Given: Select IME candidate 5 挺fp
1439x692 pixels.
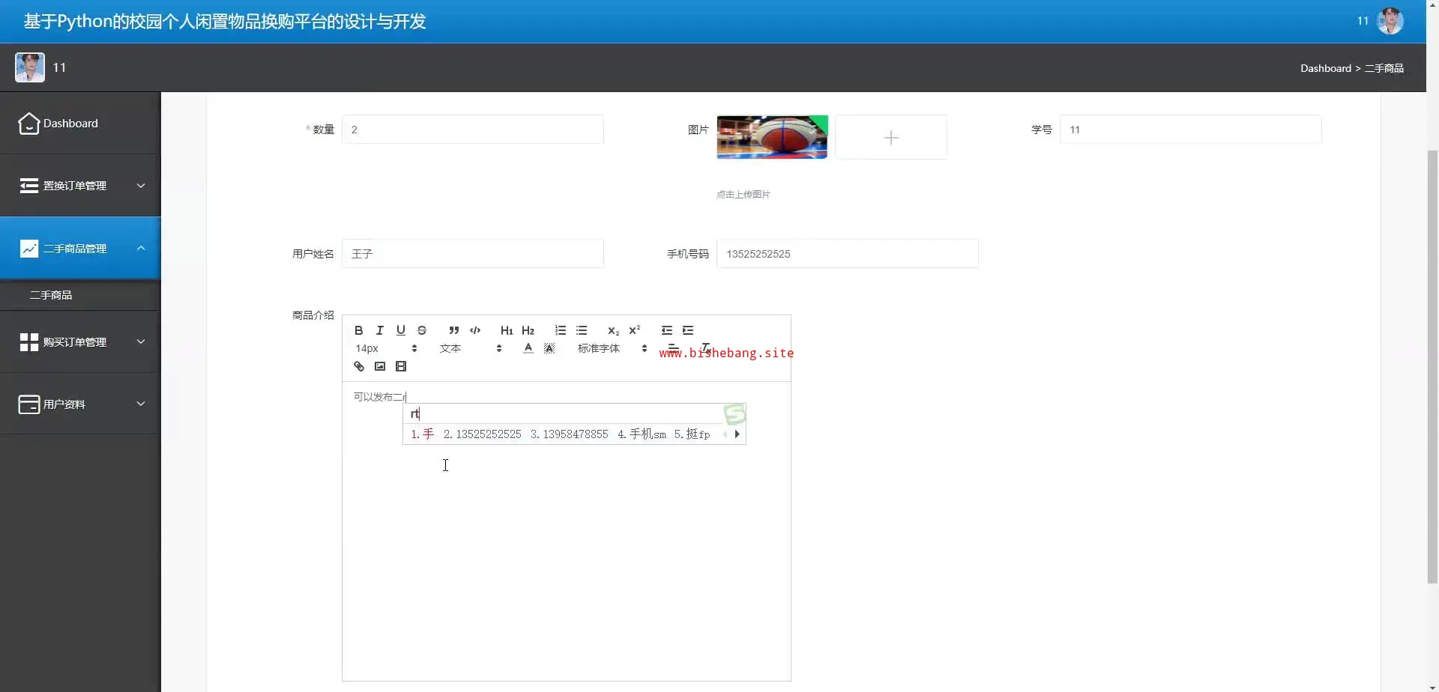Looking at the screenshot, I should [692, 434].
